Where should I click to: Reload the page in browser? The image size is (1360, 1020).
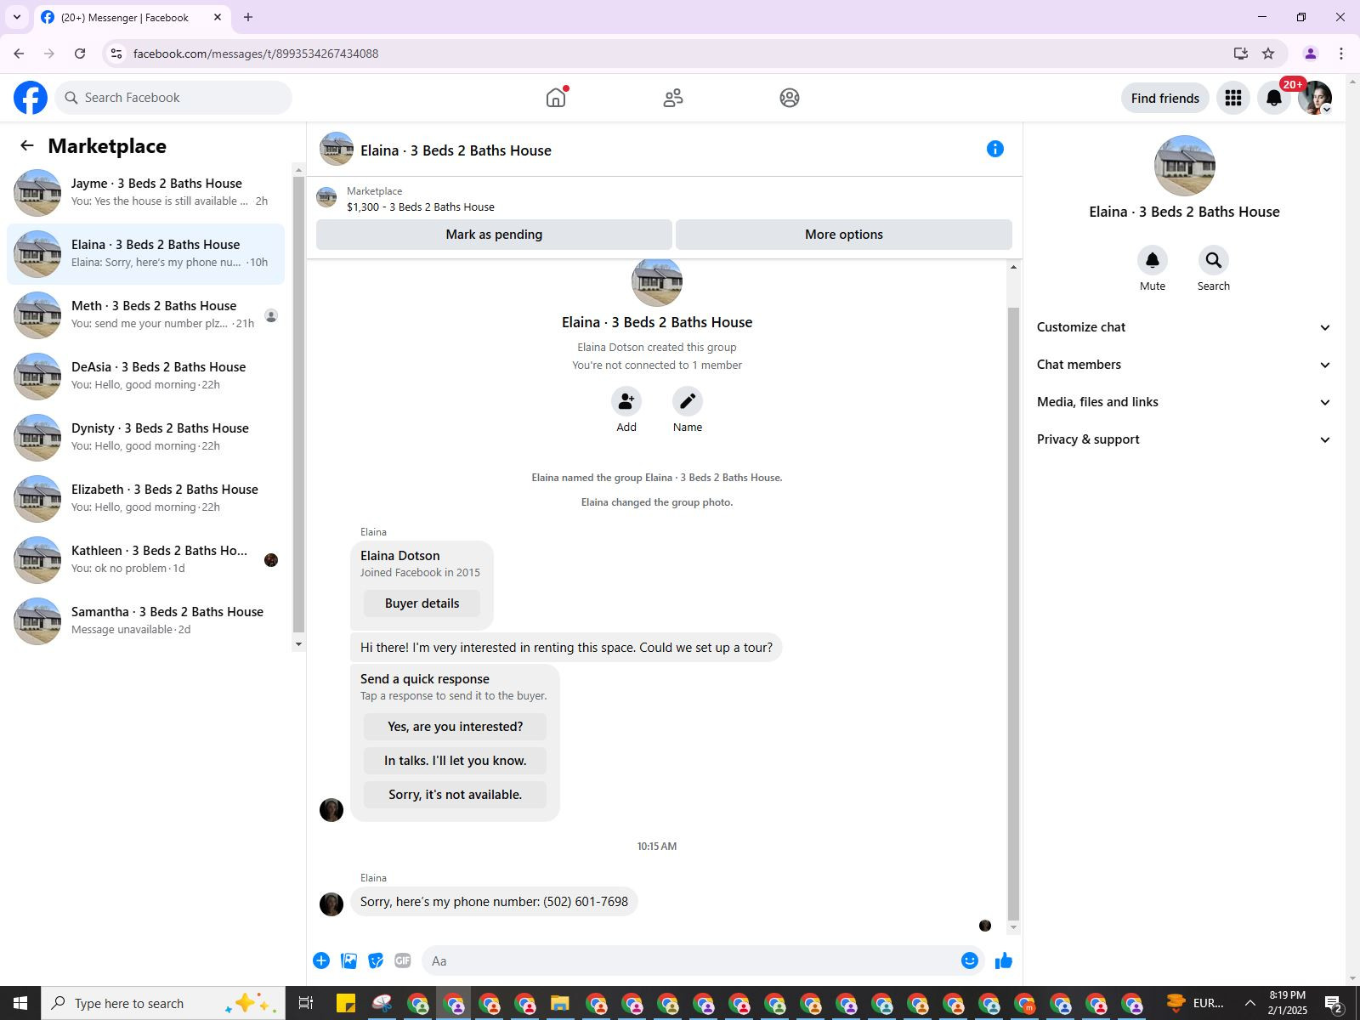click(x=80, y=54)
